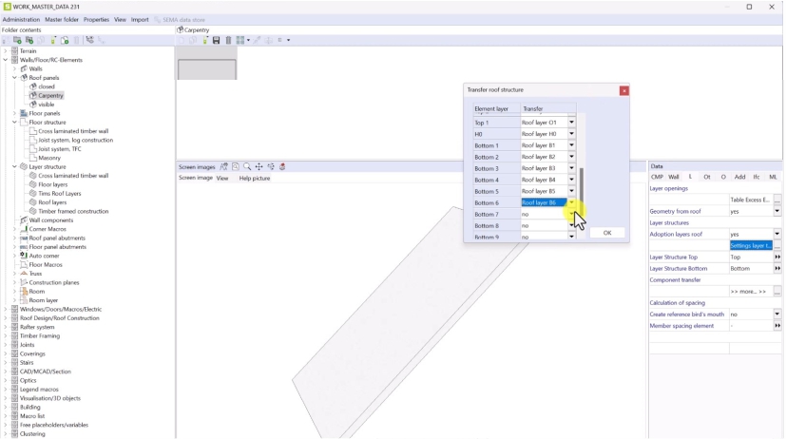This screenshot has height=439, width=786.
Task: Open the Top 1 roof layer dropdown
Action: [x=571, y=122]
